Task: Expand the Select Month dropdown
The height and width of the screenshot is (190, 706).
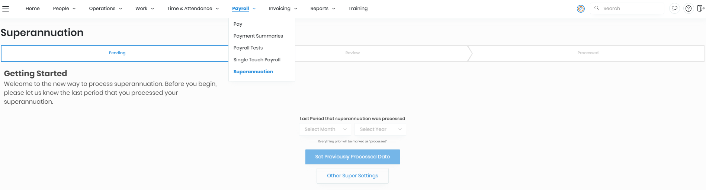Action: (x=325, y=129)
